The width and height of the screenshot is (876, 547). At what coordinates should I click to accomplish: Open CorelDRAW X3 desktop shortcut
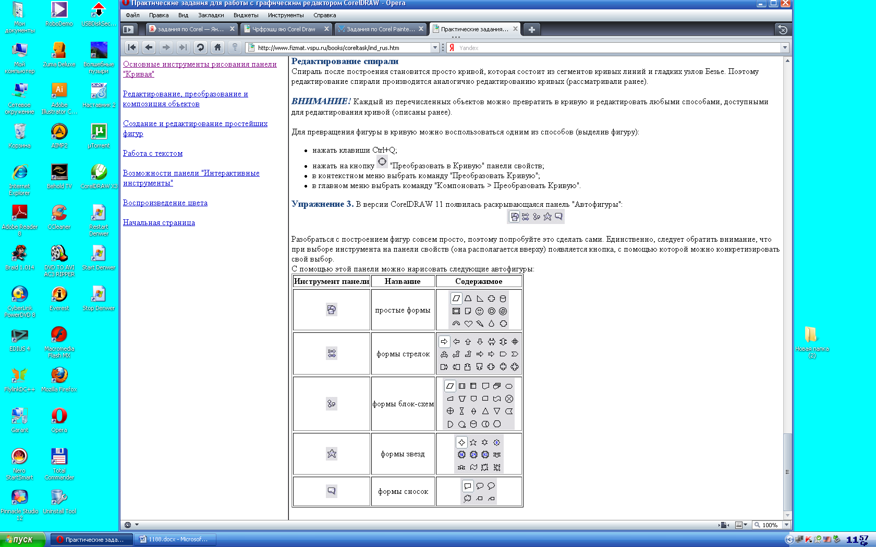(x=99, y=176)
